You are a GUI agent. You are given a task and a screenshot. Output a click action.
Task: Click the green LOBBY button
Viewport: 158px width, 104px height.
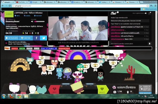(9, 14)
